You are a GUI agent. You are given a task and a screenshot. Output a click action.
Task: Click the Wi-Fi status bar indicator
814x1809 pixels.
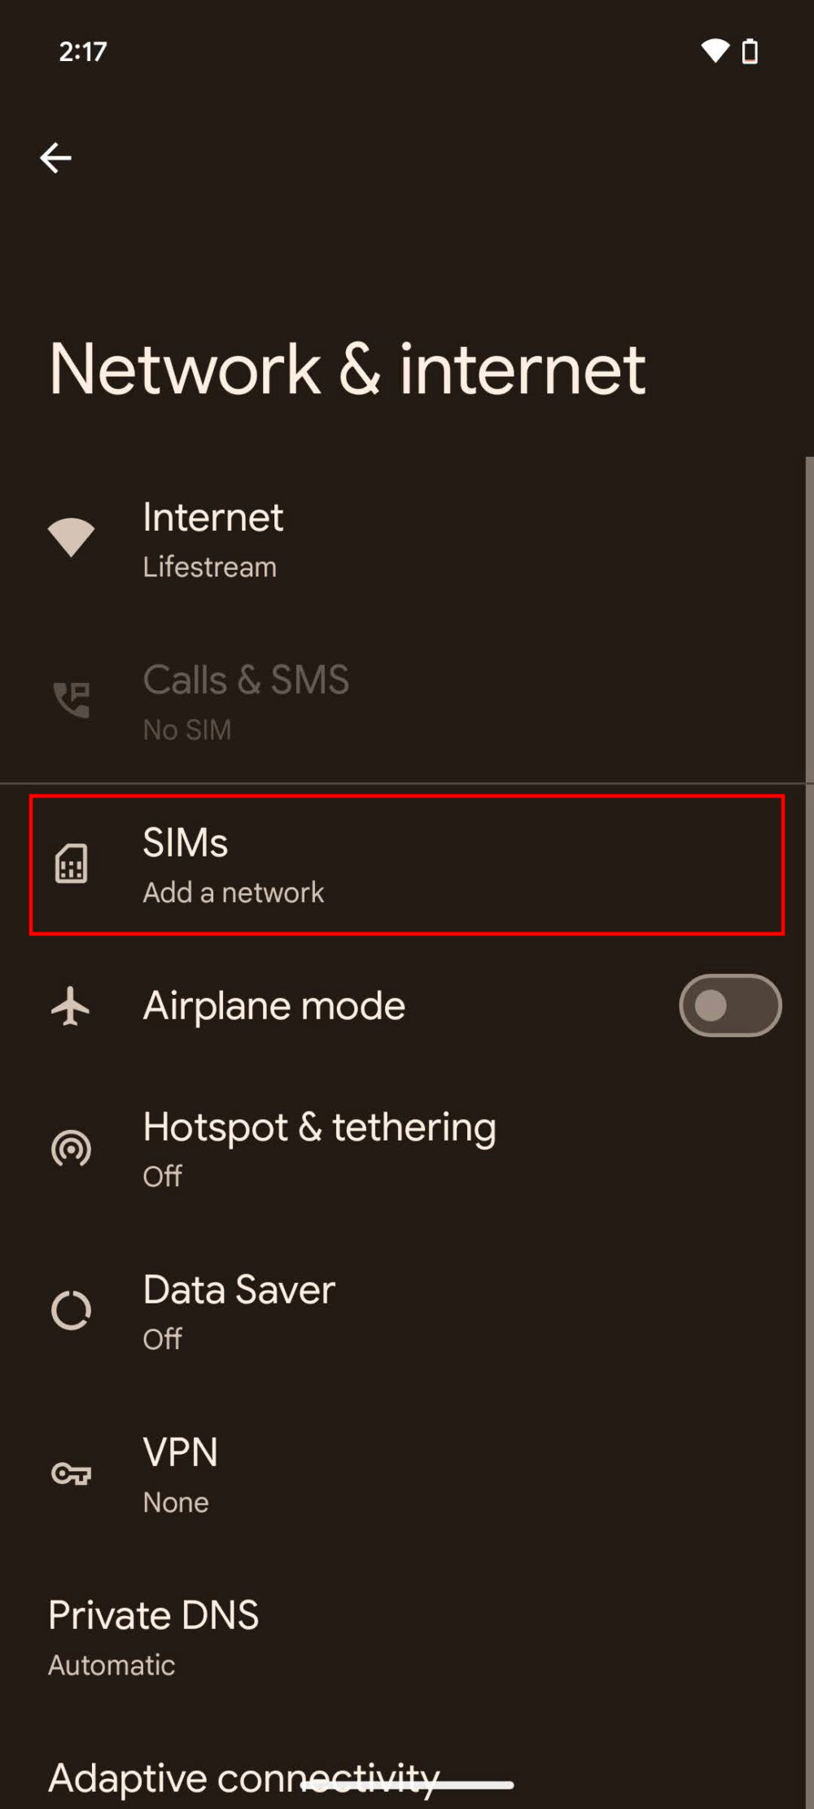tap(715, 50)
